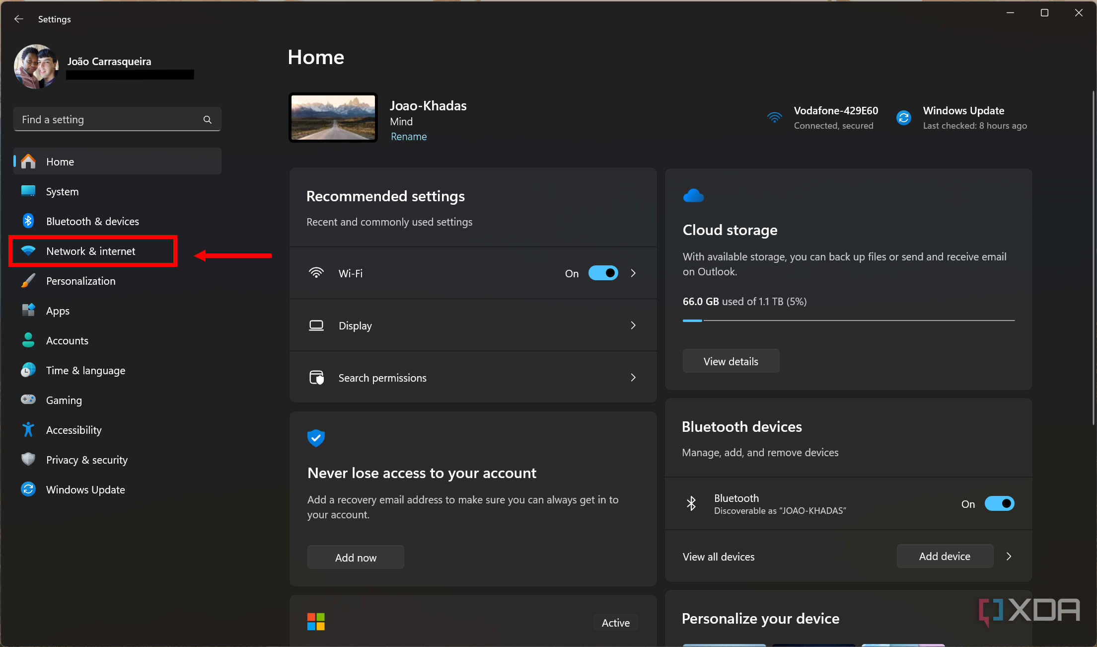The image size is (1097, 647).
Task: Turn off the Bluetooth toggle
Action: (x=999, y=504)
